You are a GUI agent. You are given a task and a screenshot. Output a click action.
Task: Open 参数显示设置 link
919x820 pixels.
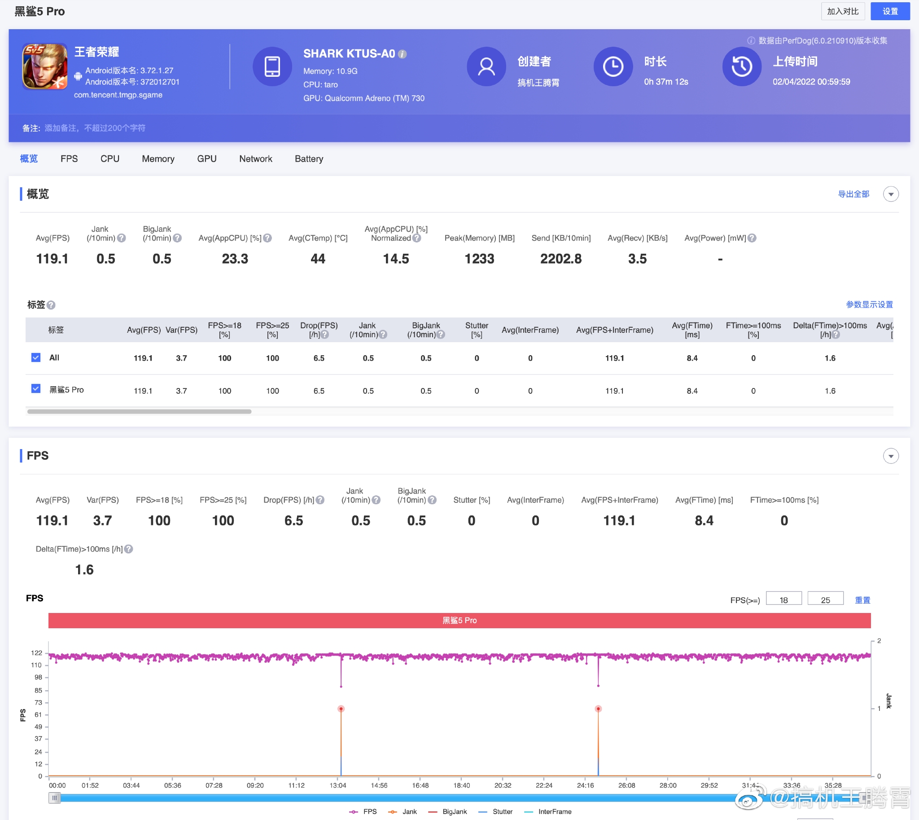coord(869,304)
